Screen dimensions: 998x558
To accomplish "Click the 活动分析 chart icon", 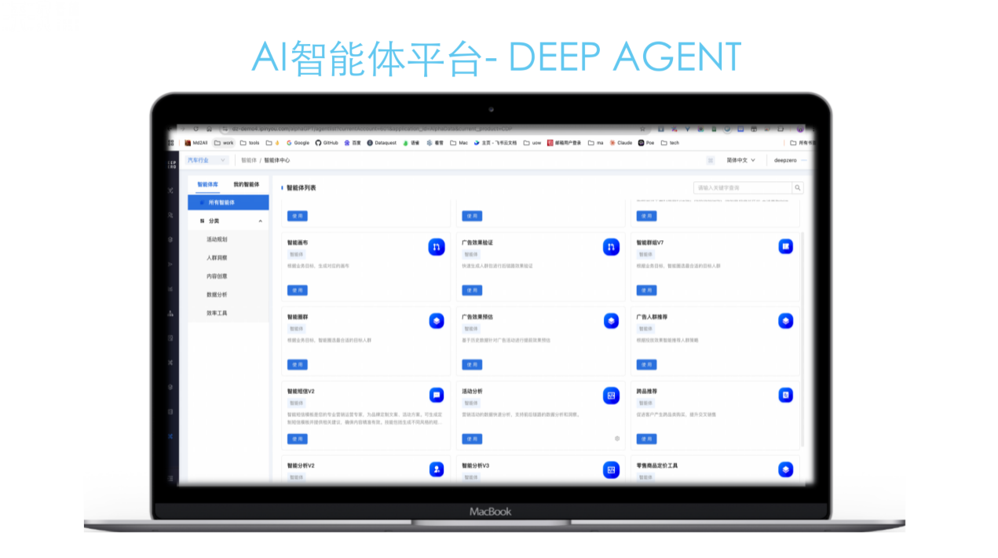I will pyautogui.click(x=611, y=395).
